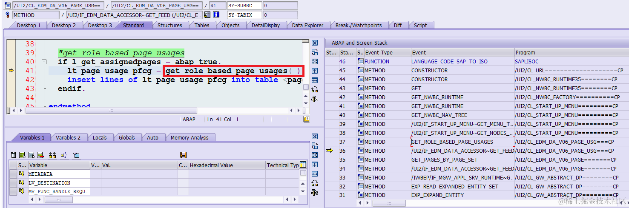
Task: Open column configuration icon in Variables table
Action: pos(303,165)
